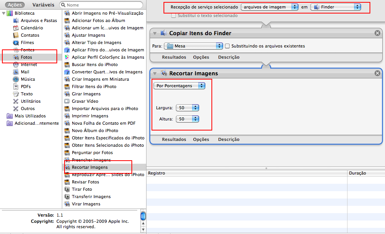Collapse the Recortar Imagens action triangle
The image size is (385, 234).
point(155,73)
